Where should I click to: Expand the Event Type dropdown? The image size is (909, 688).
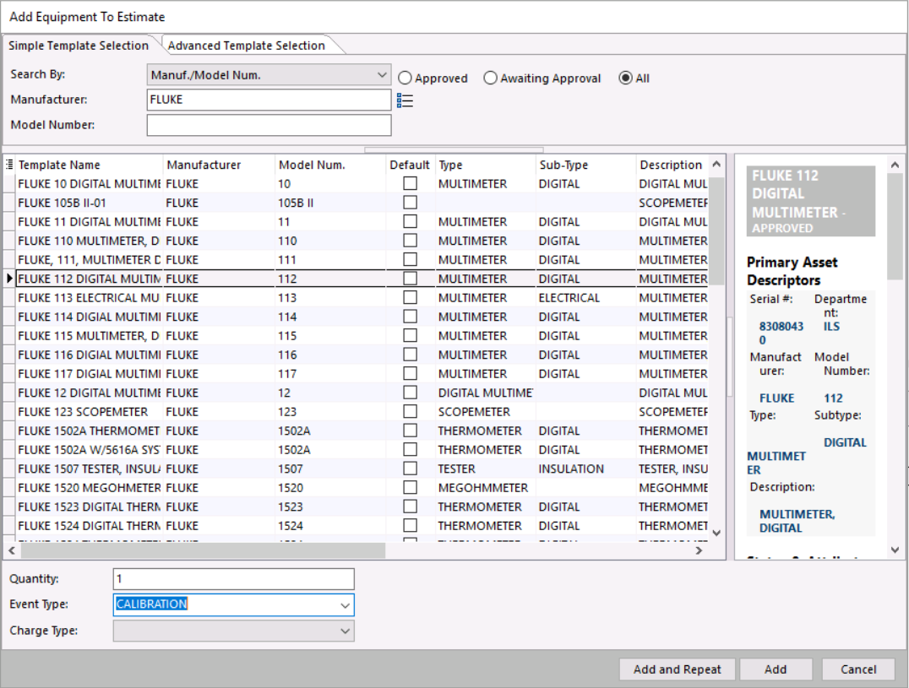(x=345, y=605)
